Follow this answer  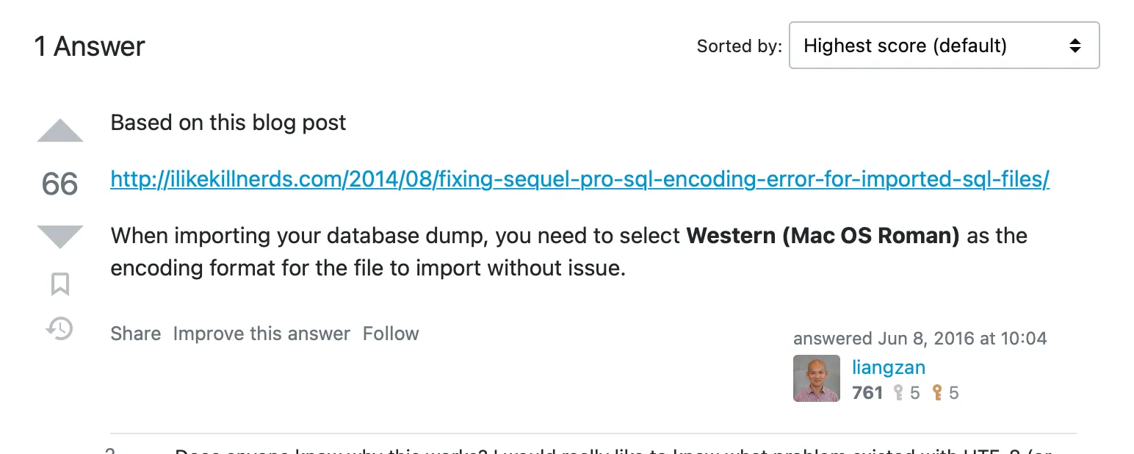click(x=391, y=334)
